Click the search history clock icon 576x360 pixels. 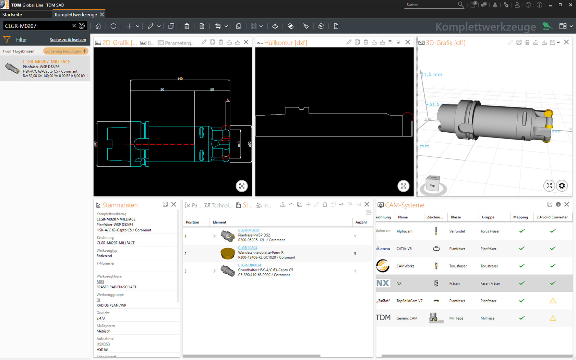pos(82,26)
